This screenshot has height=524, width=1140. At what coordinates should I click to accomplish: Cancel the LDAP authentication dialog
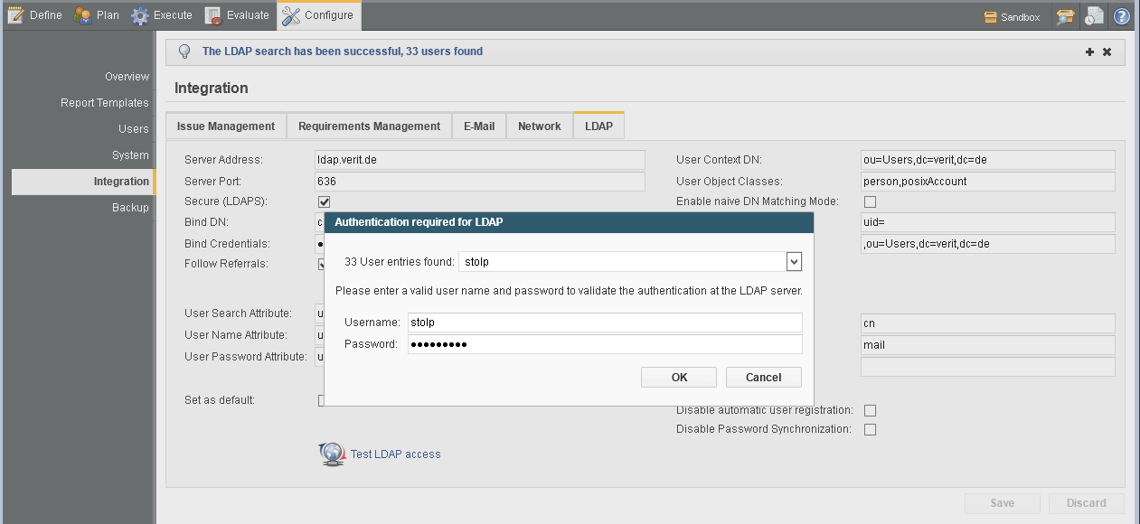[x=763, y=378]
